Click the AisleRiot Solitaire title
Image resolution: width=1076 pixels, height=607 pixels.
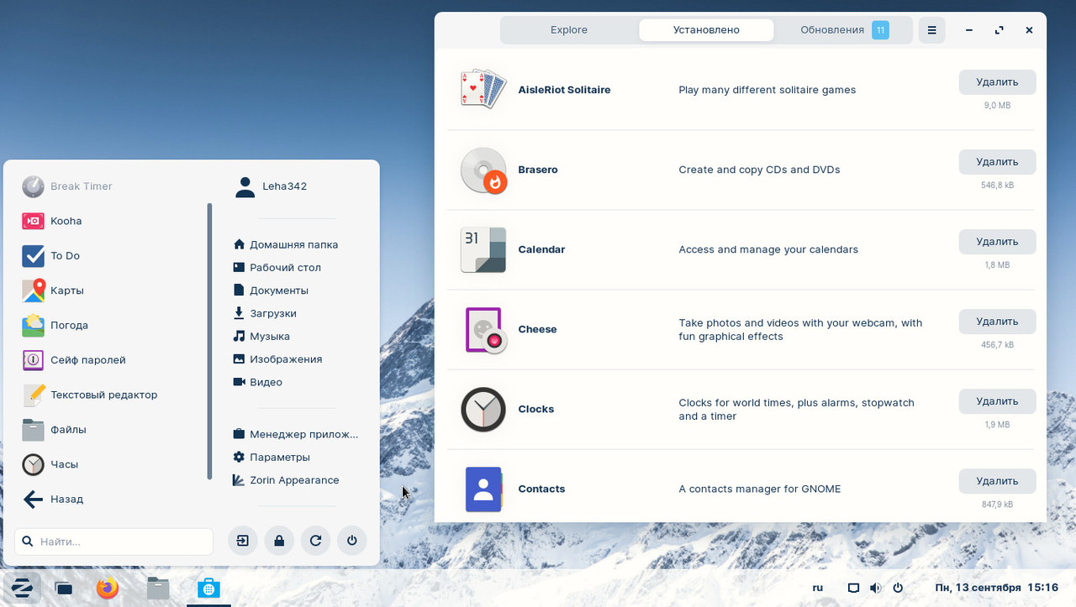pyautogui.click(x=564, y=90)
